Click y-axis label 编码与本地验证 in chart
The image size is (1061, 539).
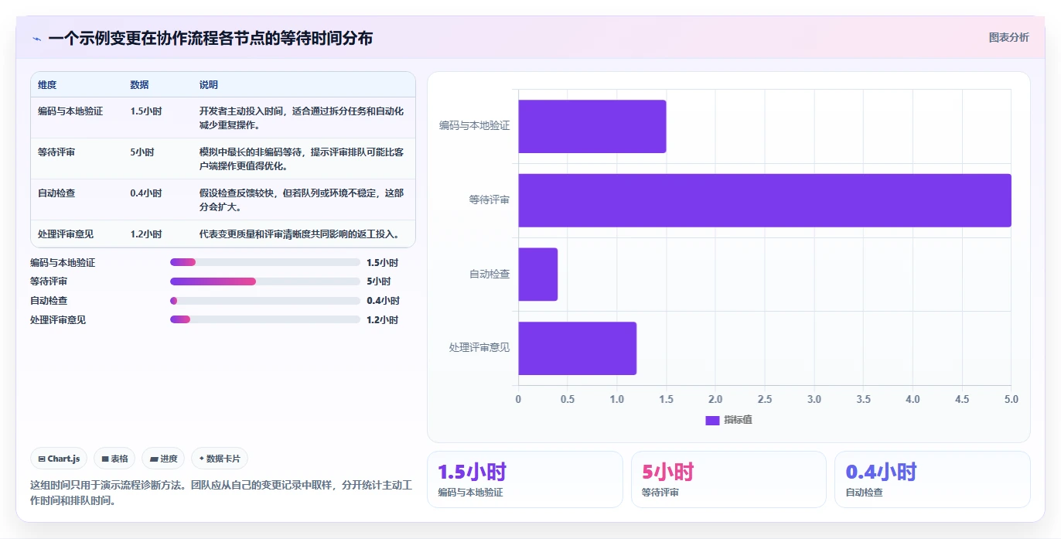tap(474, 125)
